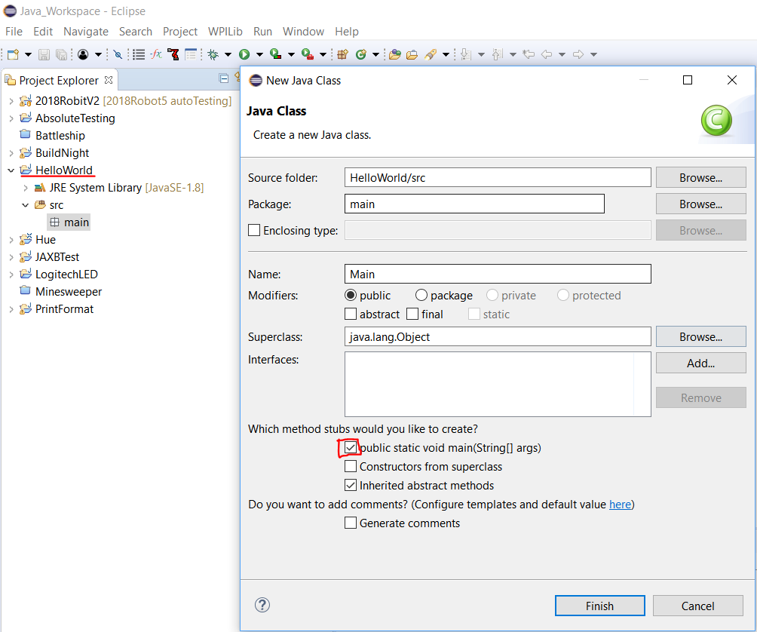
Task: Browse for the Package
Action: point(701,204)
